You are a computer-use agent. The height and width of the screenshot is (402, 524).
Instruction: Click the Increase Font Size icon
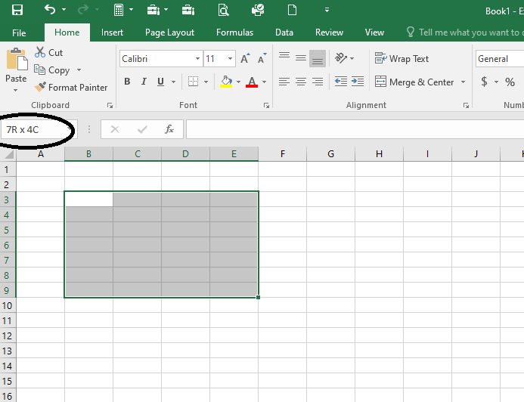click(x=245, y=59)
